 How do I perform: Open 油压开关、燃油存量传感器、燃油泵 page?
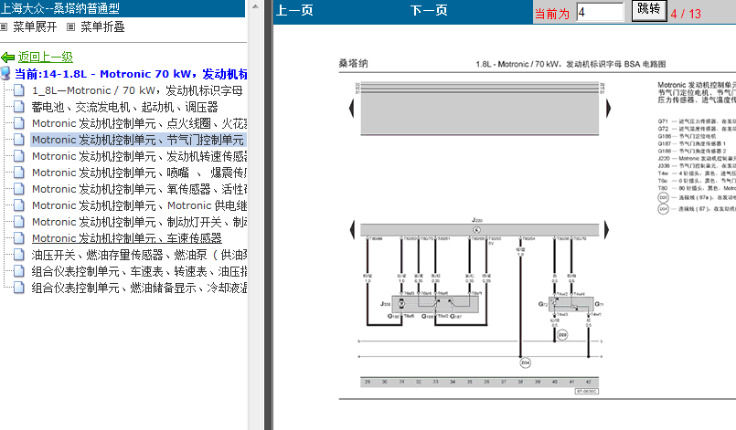tap(139, 255)
